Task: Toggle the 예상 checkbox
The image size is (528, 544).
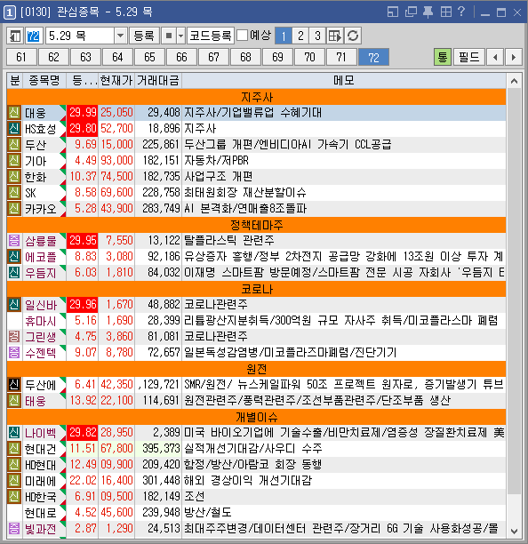Action: [242, 36]
